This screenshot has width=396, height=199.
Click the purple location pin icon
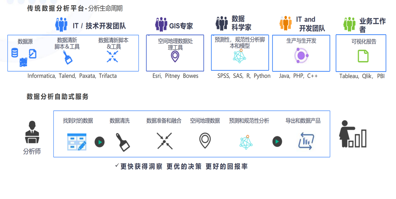175,56
